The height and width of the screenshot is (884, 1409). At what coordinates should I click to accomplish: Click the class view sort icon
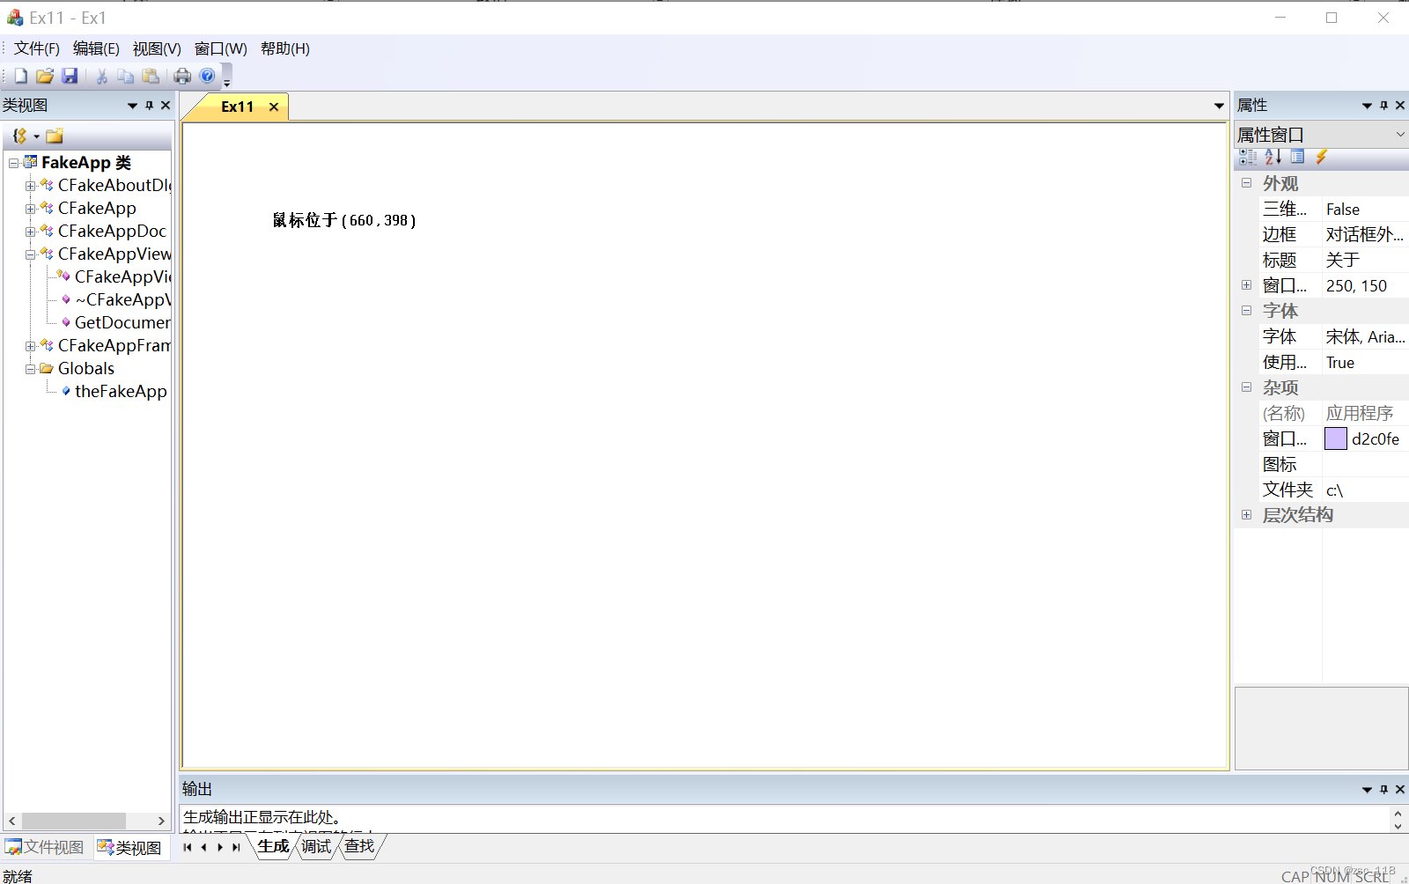(19, 136)
